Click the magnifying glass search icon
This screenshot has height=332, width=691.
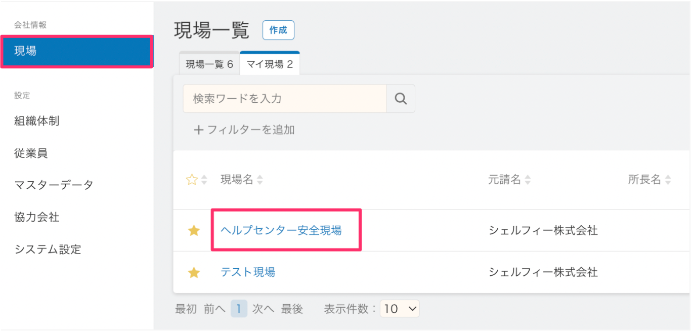point(401,99)
